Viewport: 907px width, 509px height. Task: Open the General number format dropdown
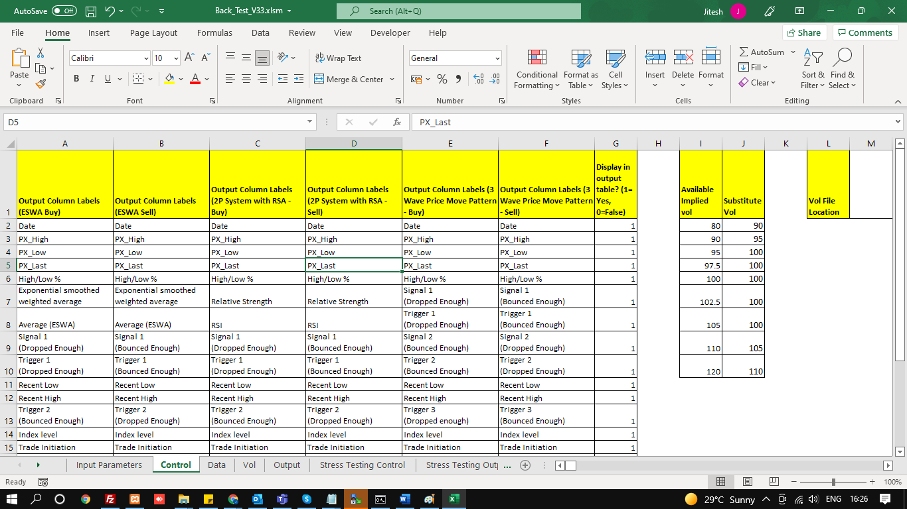coord(497,58)
